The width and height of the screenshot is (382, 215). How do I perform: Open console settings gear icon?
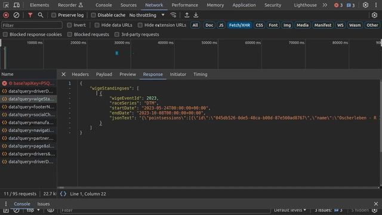375,210
